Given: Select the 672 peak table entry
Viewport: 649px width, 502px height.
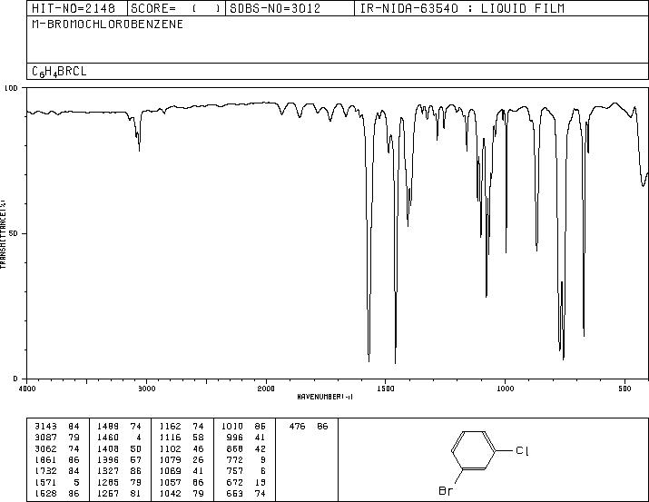Looking at the screenshot, I should tap(247, 483).
